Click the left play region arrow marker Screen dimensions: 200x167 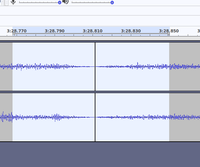click(x=14, y=34)
